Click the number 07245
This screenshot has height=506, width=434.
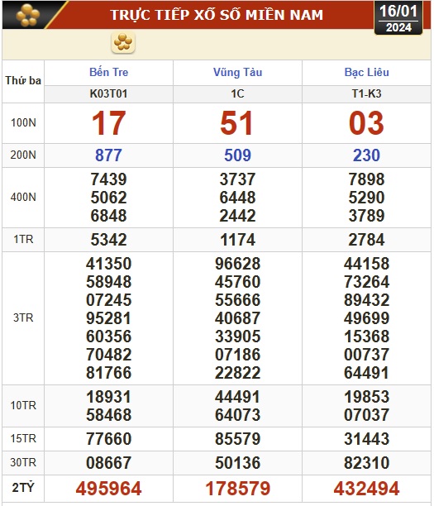coord(109,300)
